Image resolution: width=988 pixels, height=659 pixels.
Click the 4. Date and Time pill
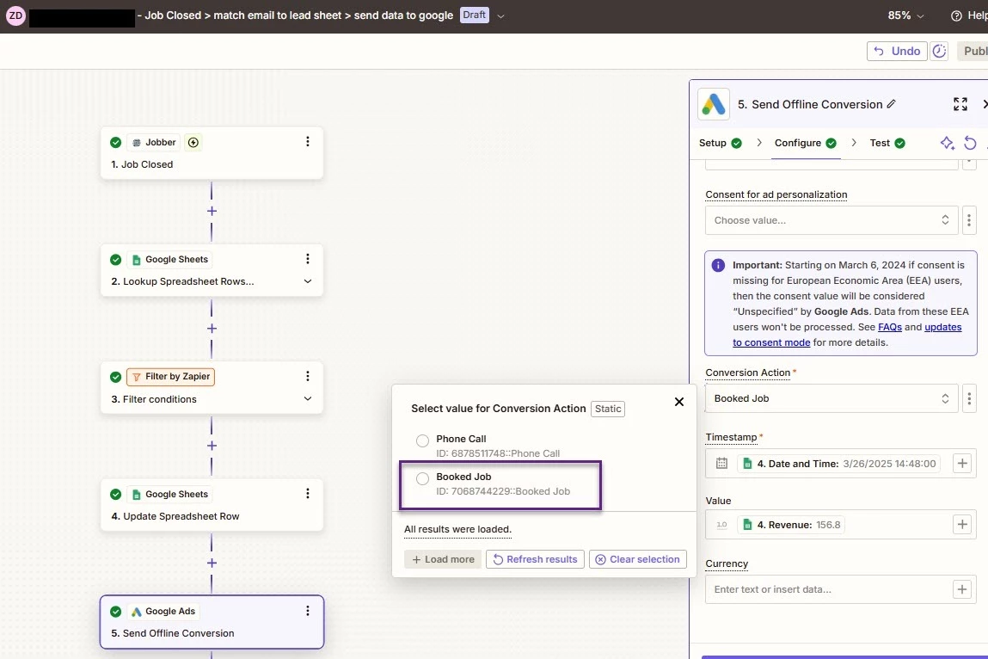(x=838, y=464)
